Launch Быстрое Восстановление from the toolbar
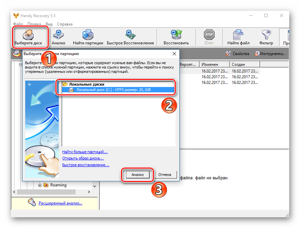Image resolution: width=300 pixels, height=228 pixels. click(x=130, y=37)
